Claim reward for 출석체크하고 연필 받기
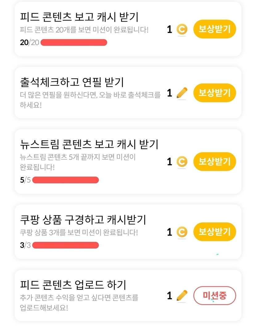This screenshot has width=256, height=327. [214, 93]
